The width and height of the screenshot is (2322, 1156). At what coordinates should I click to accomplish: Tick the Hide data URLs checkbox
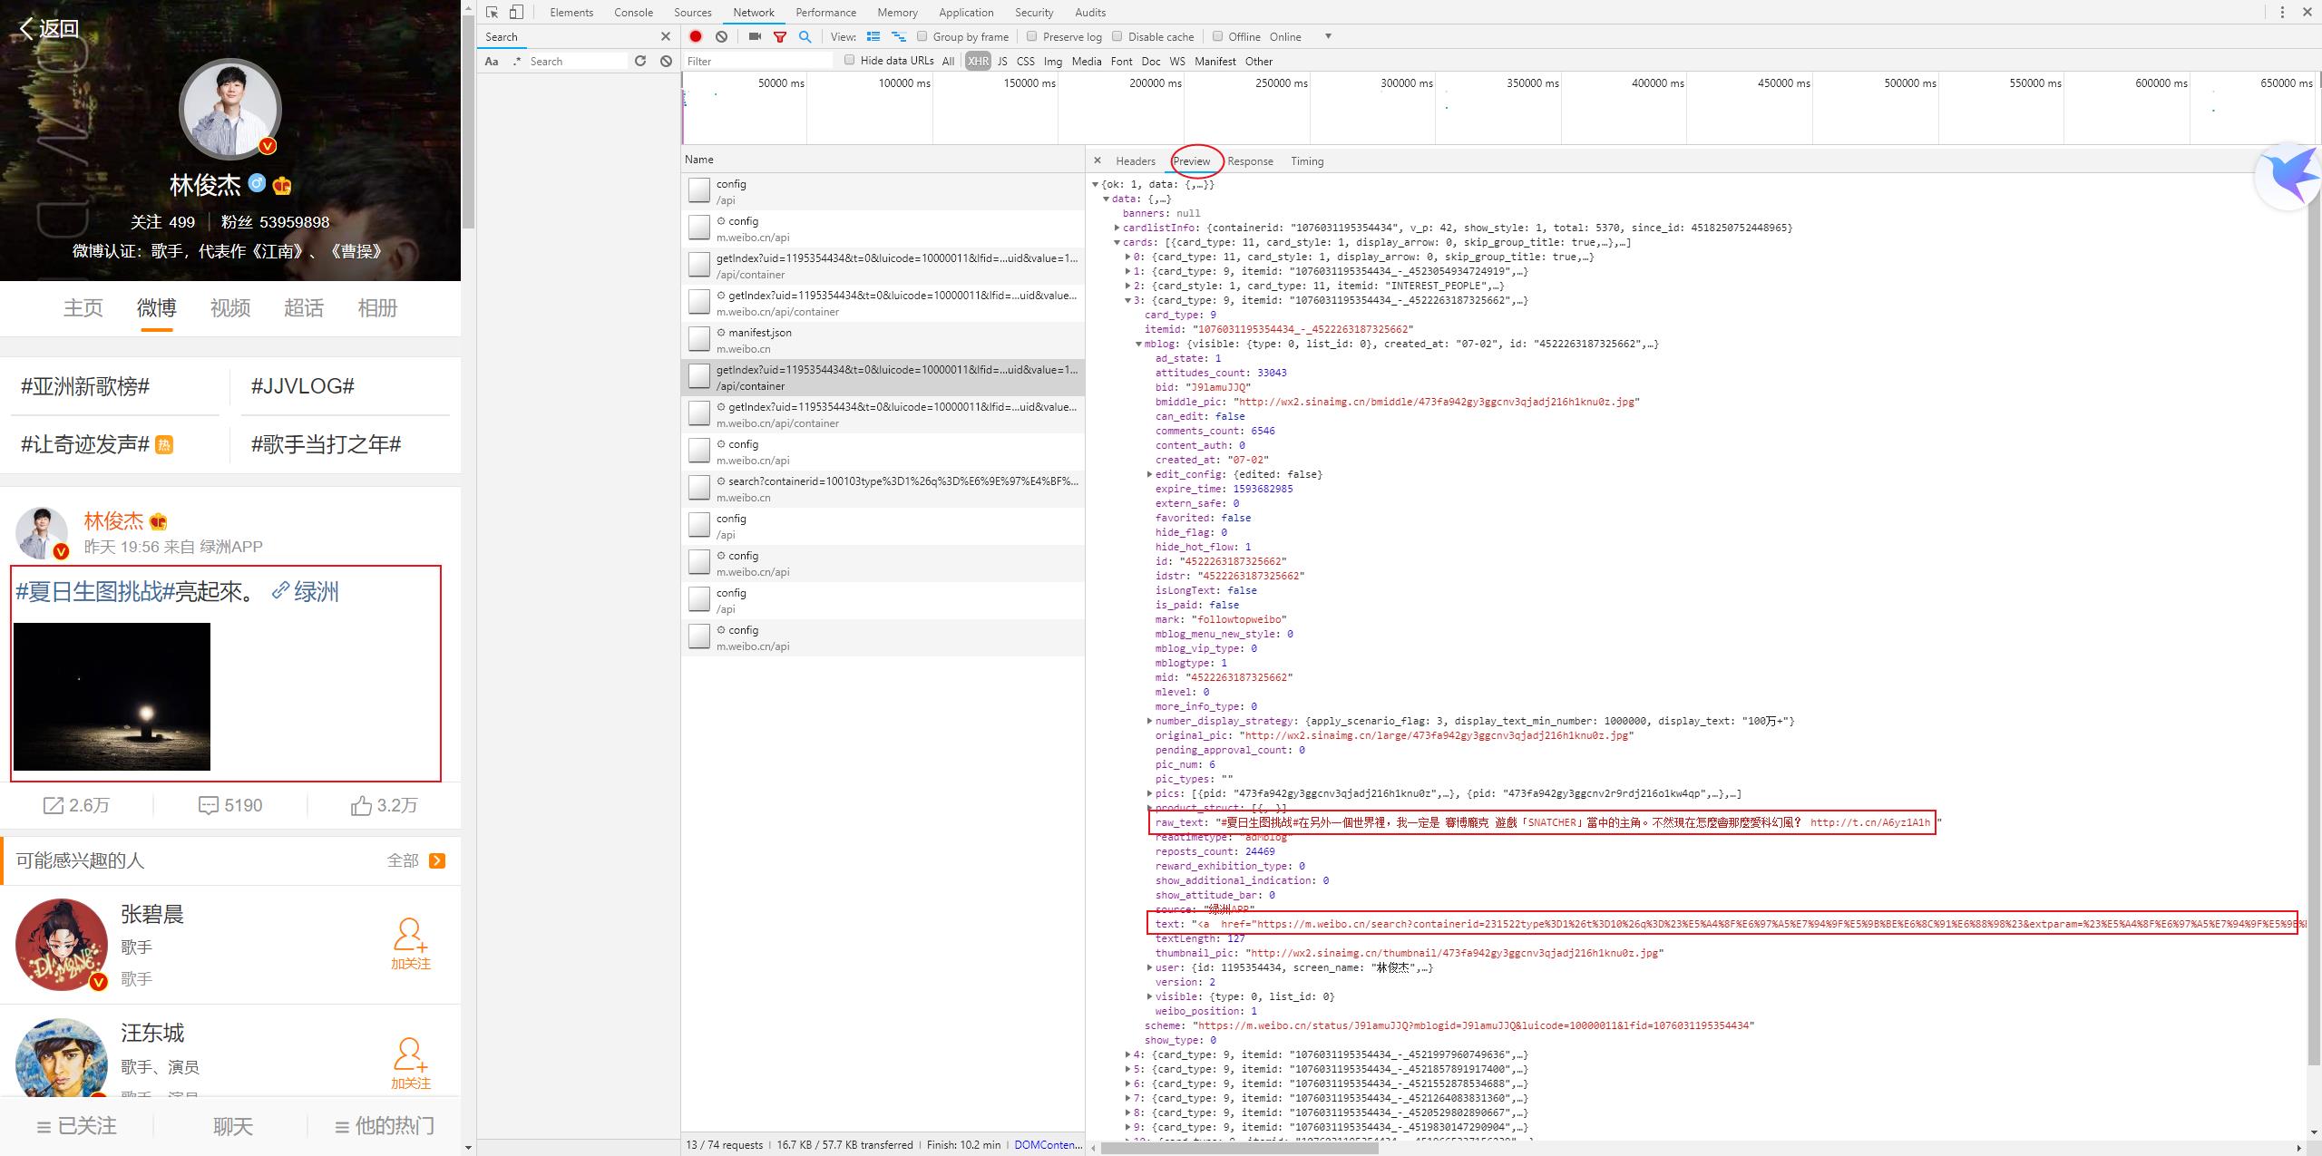850,60
